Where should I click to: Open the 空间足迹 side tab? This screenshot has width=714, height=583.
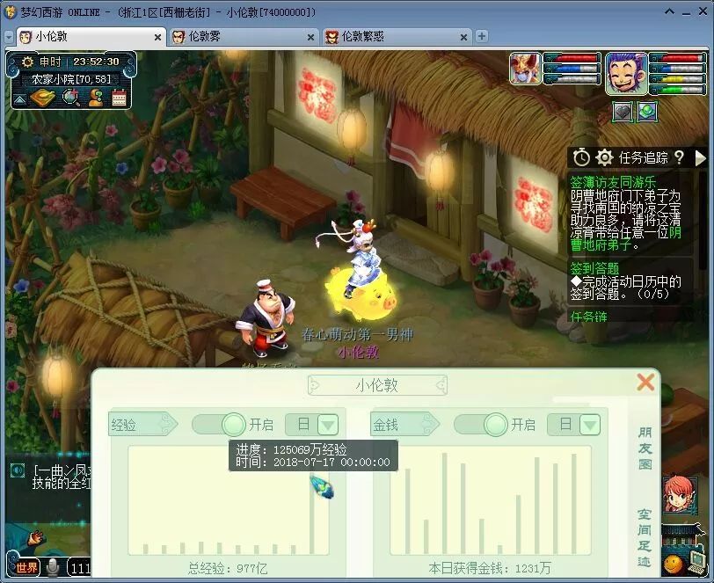[644, 538]
